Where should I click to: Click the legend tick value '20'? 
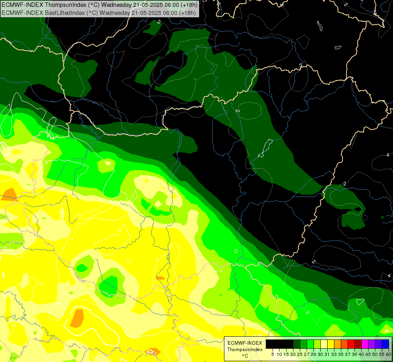(293, 354)
